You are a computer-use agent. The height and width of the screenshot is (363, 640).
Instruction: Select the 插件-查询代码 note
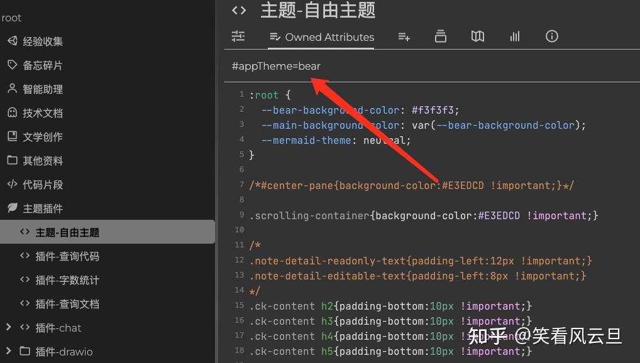pos(67,256)
